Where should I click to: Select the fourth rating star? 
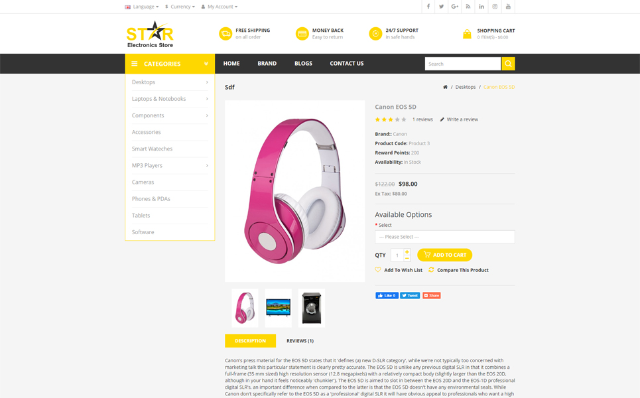click(397, 119)
